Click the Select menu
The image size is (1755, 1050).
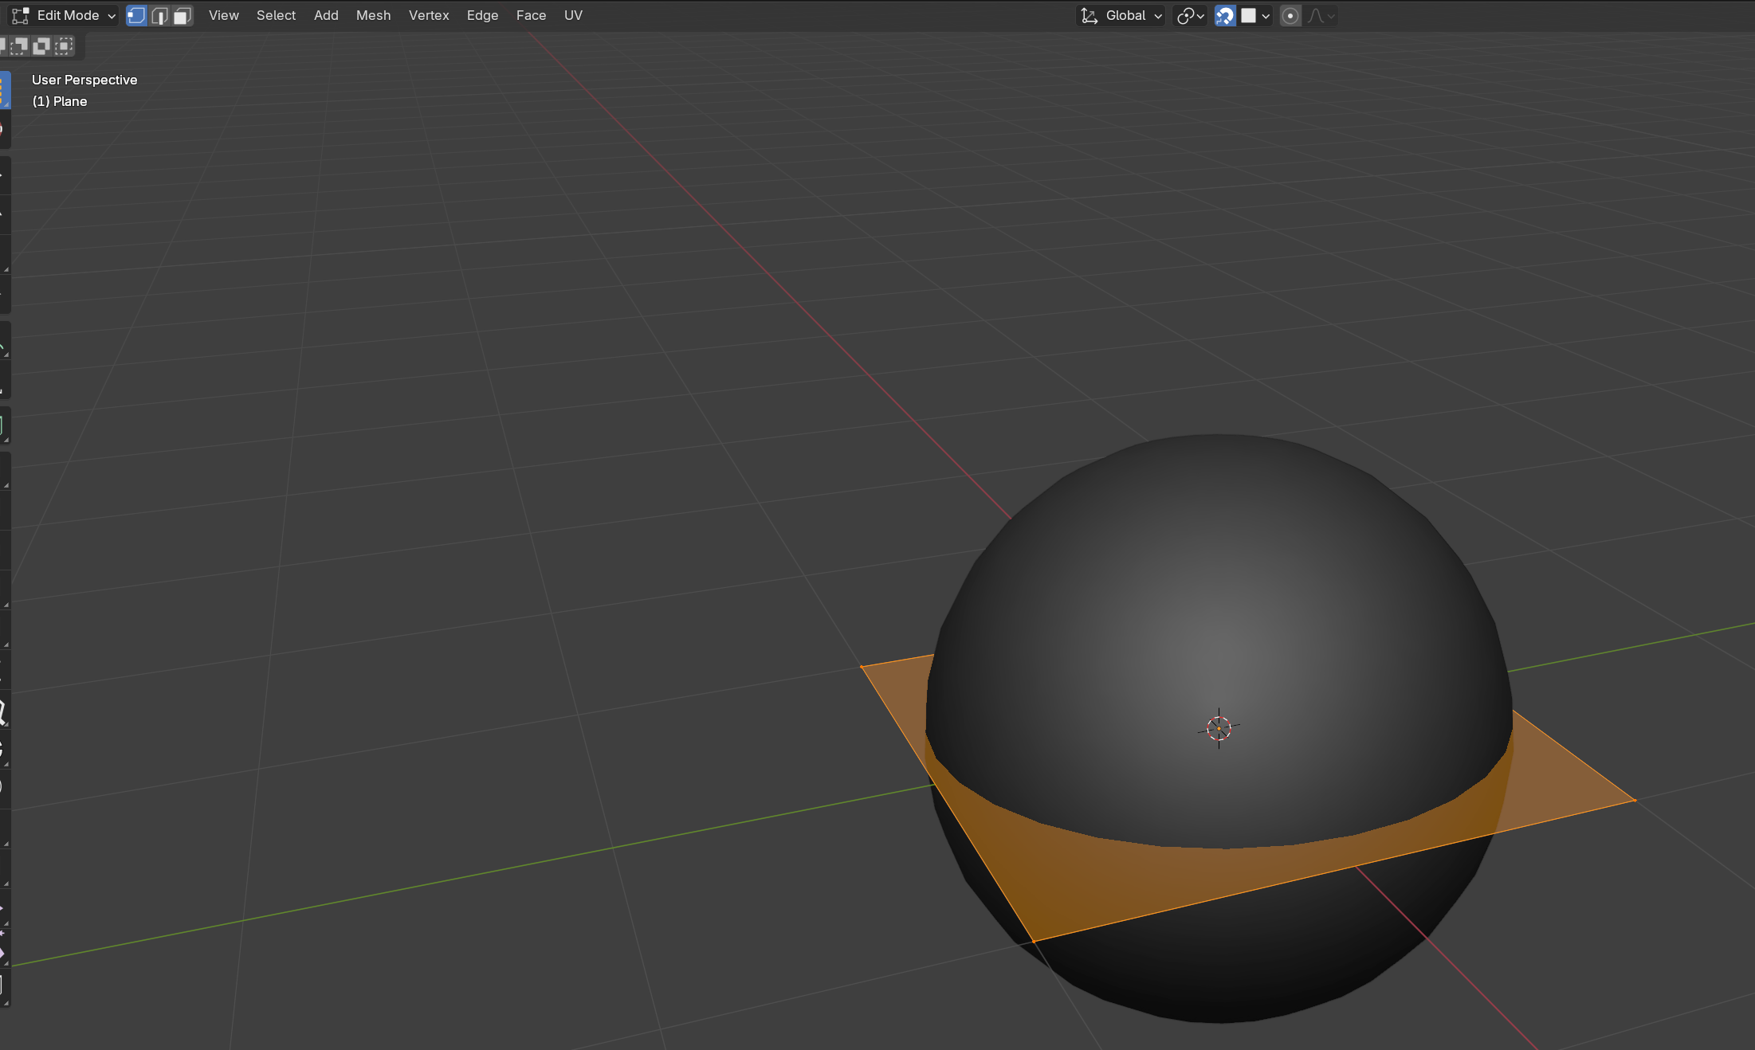(276, 16)
